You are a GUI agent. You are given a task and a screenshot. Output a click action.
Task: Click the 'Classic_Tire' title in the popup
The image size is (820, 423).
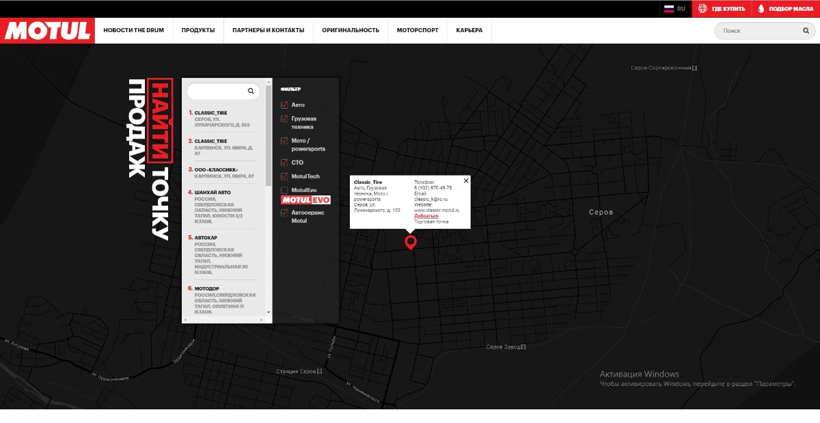click(368, 182)
